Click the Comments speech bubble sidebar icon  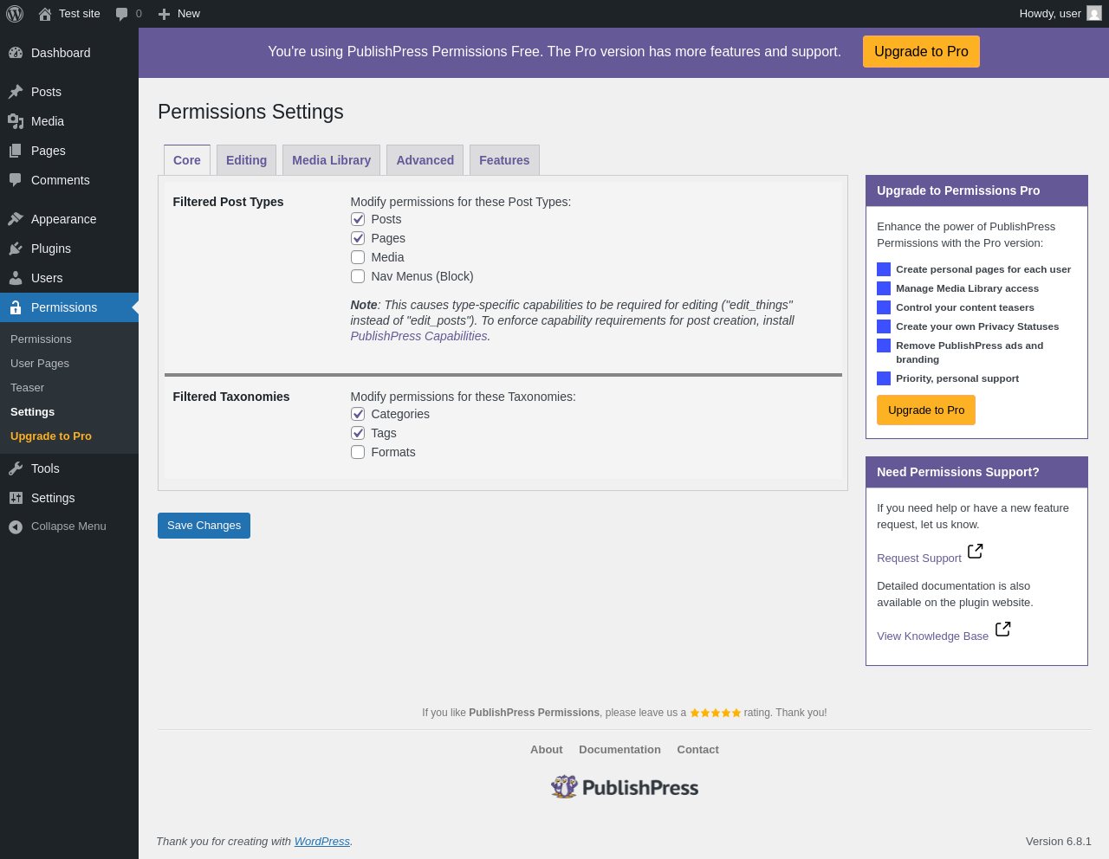pos(16,180)
